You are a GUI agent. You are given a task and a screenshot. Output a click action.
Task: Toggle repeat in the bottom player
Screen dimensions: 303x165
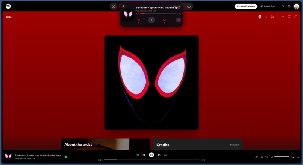coord(165,155)
